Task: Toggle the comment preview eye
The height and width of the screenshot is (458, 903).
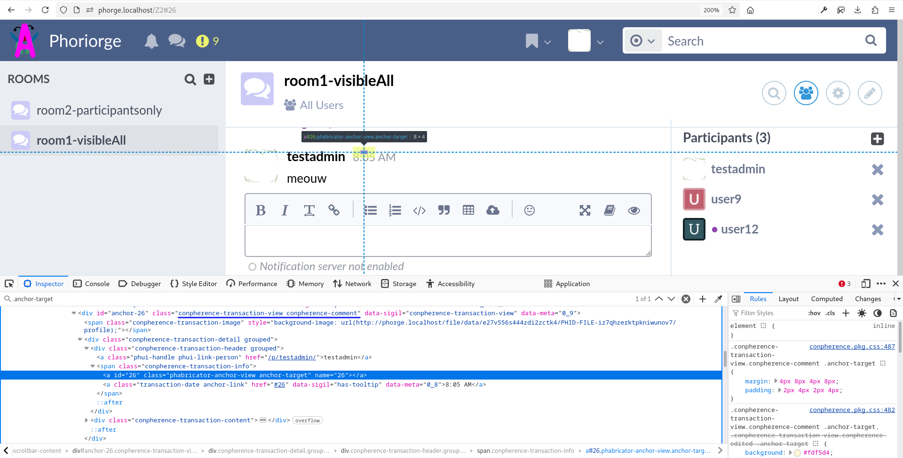Action: point(634,210)
